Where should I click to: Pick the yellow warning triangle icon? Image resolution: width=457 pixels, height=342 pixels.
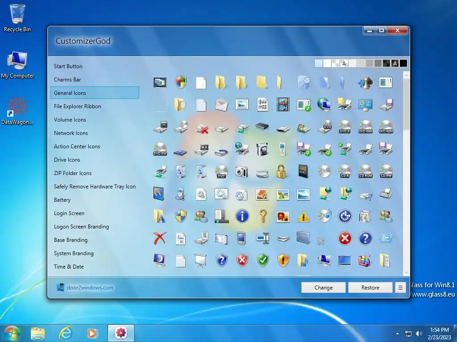303,216
